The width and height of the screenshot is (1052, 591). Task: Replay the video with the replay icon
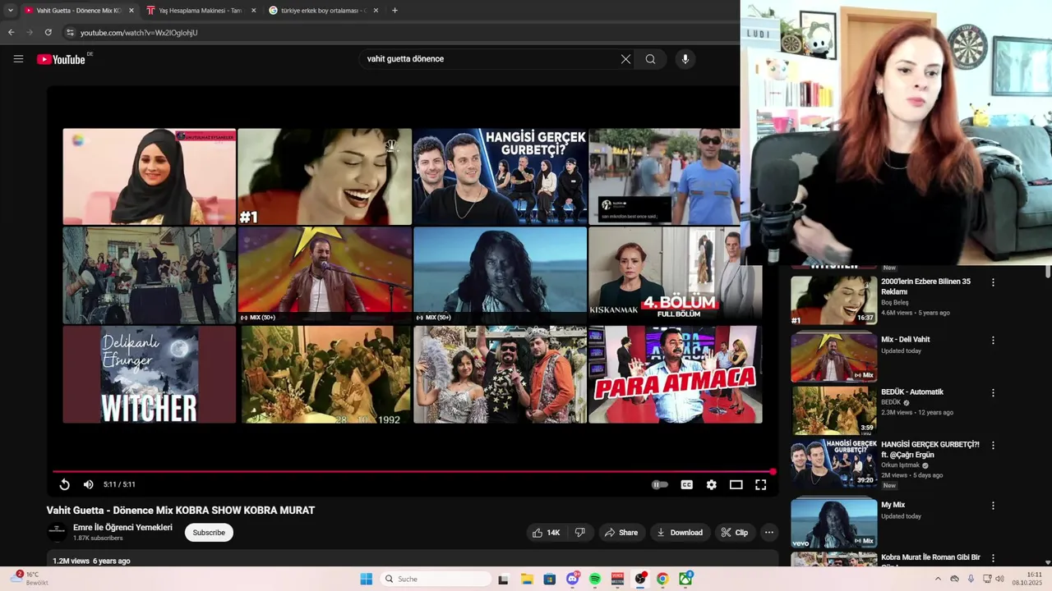tap(64, 484)
